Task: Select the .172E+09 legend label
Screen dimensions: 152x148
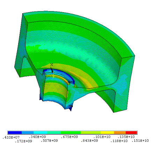Action: coord(23,141)
